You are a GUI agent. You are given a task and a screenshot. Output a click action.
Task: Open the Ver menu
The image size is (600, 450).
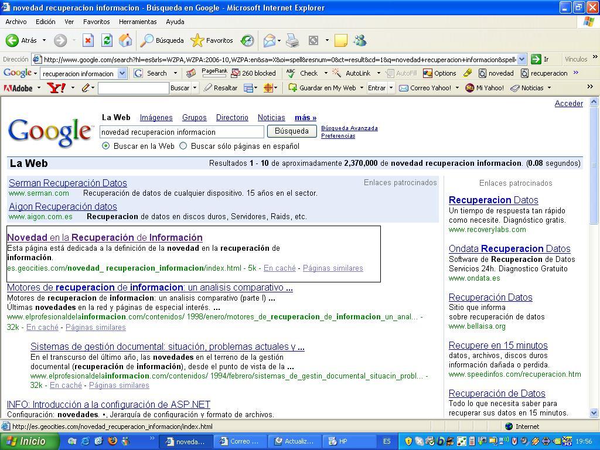tap(69, 22)
